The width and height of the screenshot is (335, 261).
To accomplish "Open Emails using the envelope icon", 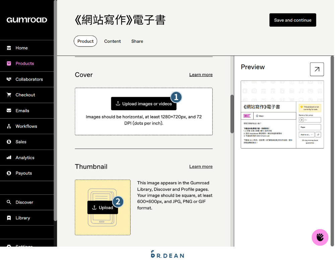I will click(9, 110).
